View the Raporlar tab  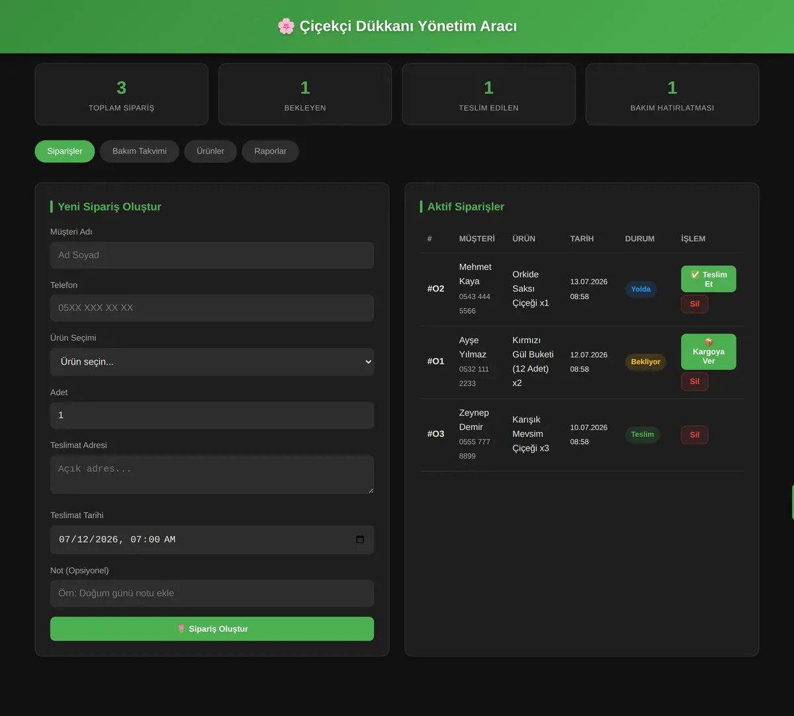pyautogui.click(x=271, y=151)
